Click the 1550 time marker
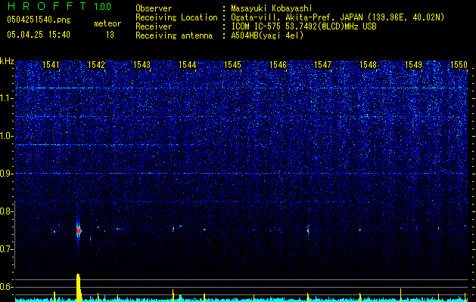 click(x=459, y=65)
